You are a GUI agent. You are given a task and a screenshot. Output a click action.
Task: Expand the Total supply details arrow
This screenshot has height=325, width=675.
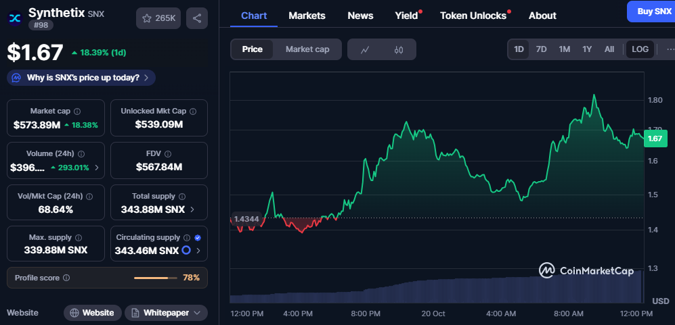(x=193, y=209)
